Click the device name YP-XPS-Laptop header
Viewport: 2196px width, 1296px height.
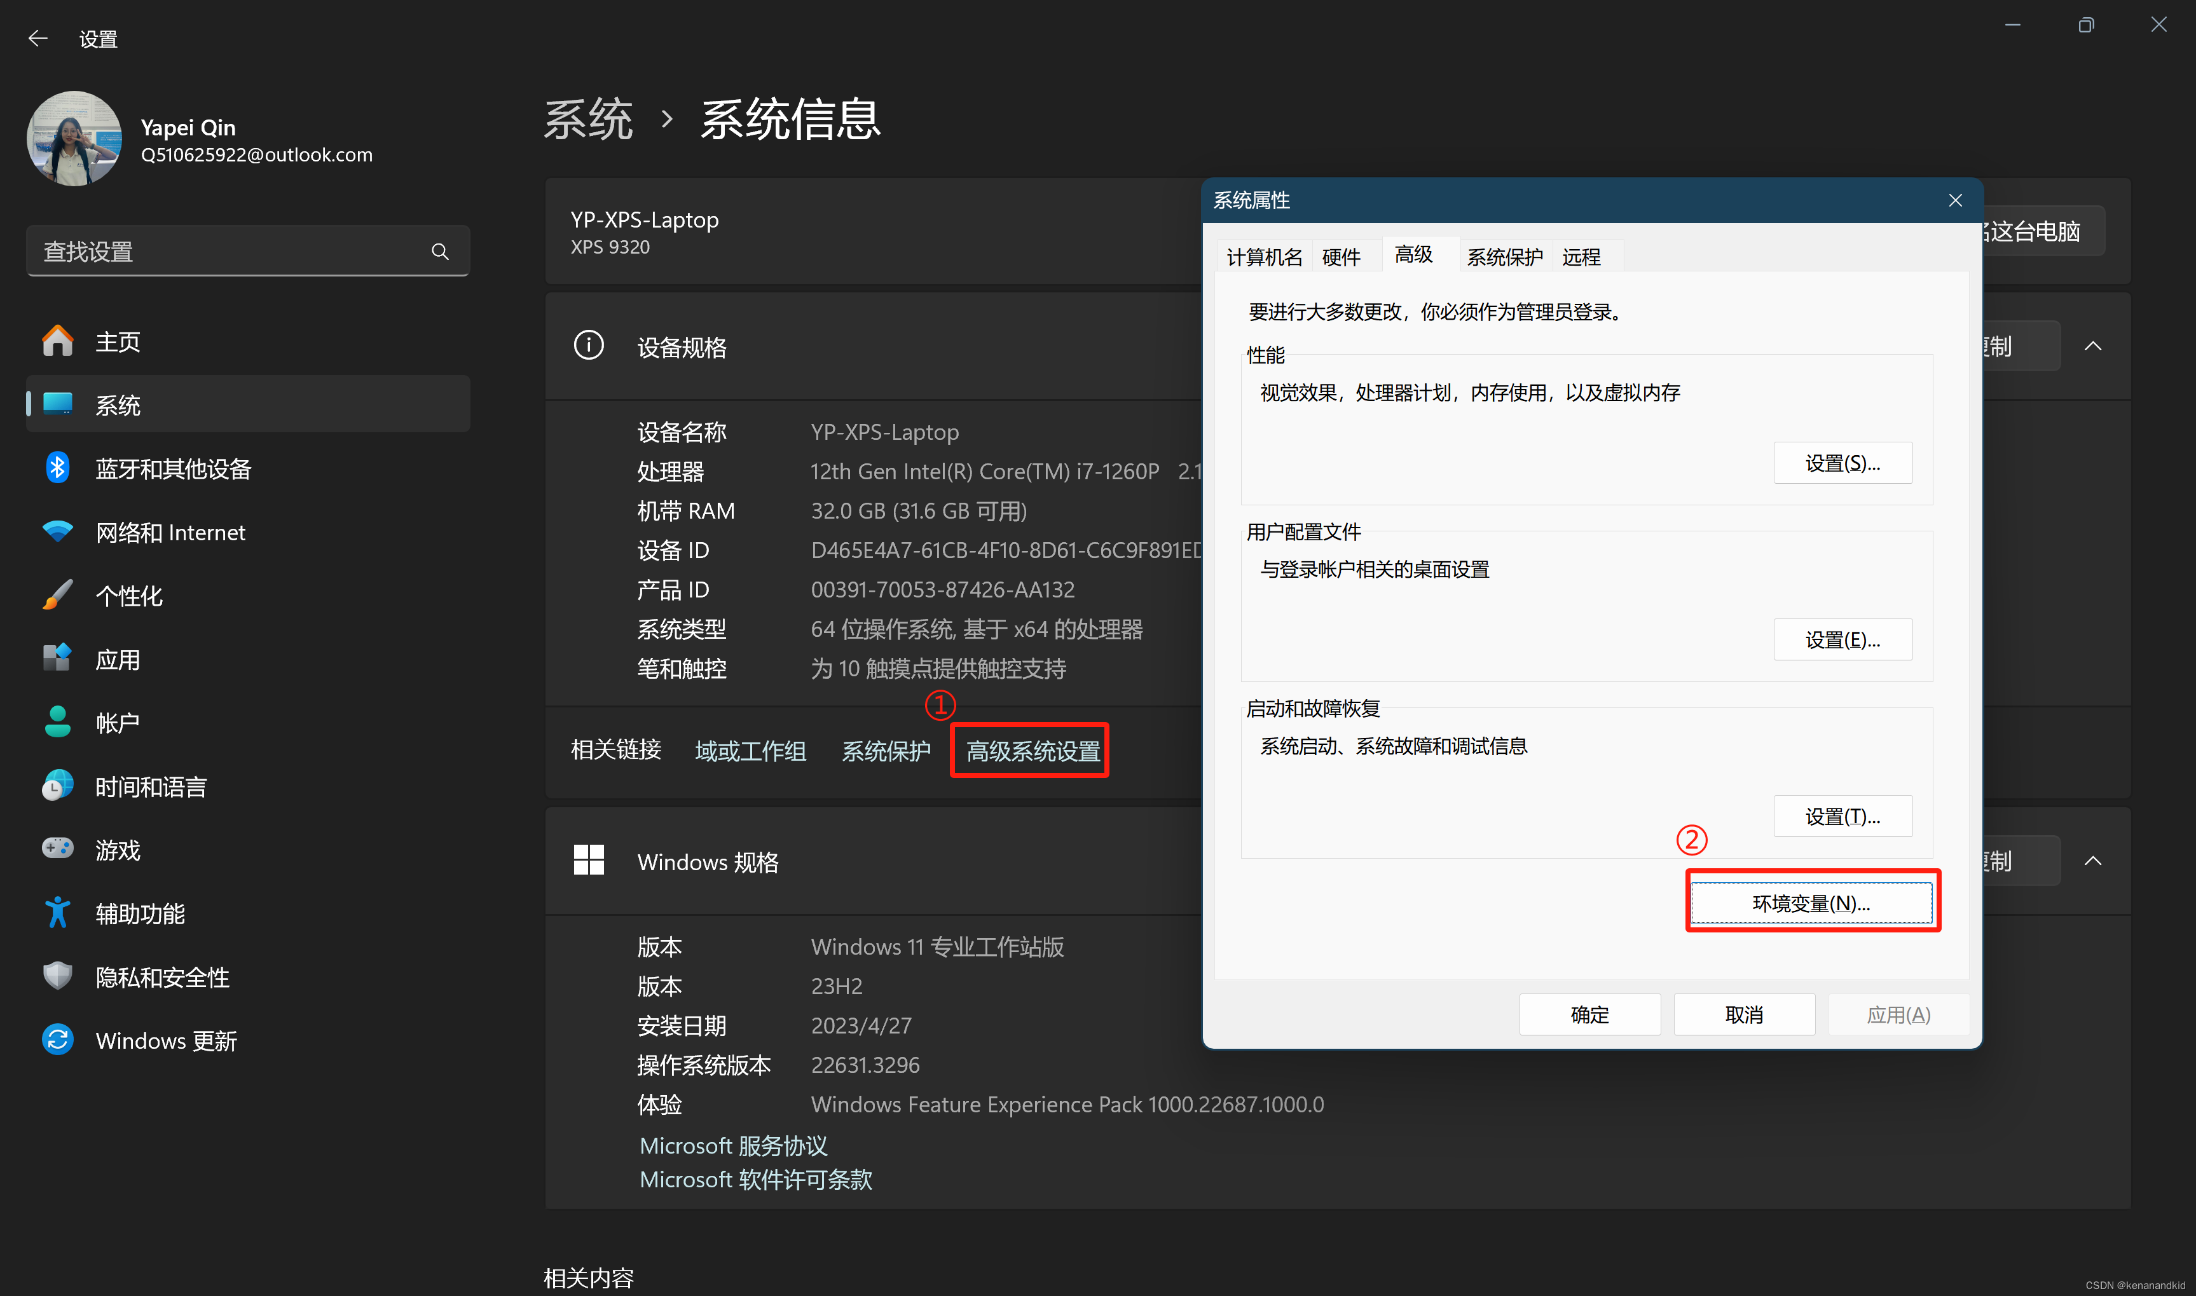point(645,219)
